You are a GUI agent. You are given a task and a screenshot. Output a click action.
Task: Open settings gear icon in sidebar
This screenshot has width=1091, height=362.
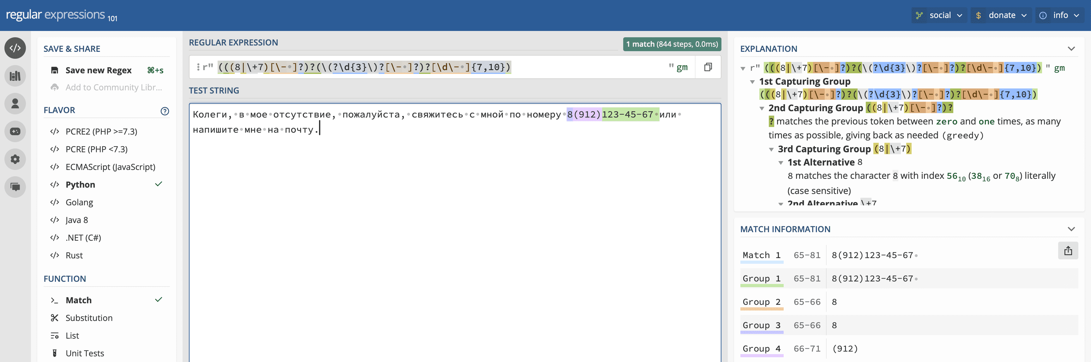click(x=15, y=159)
